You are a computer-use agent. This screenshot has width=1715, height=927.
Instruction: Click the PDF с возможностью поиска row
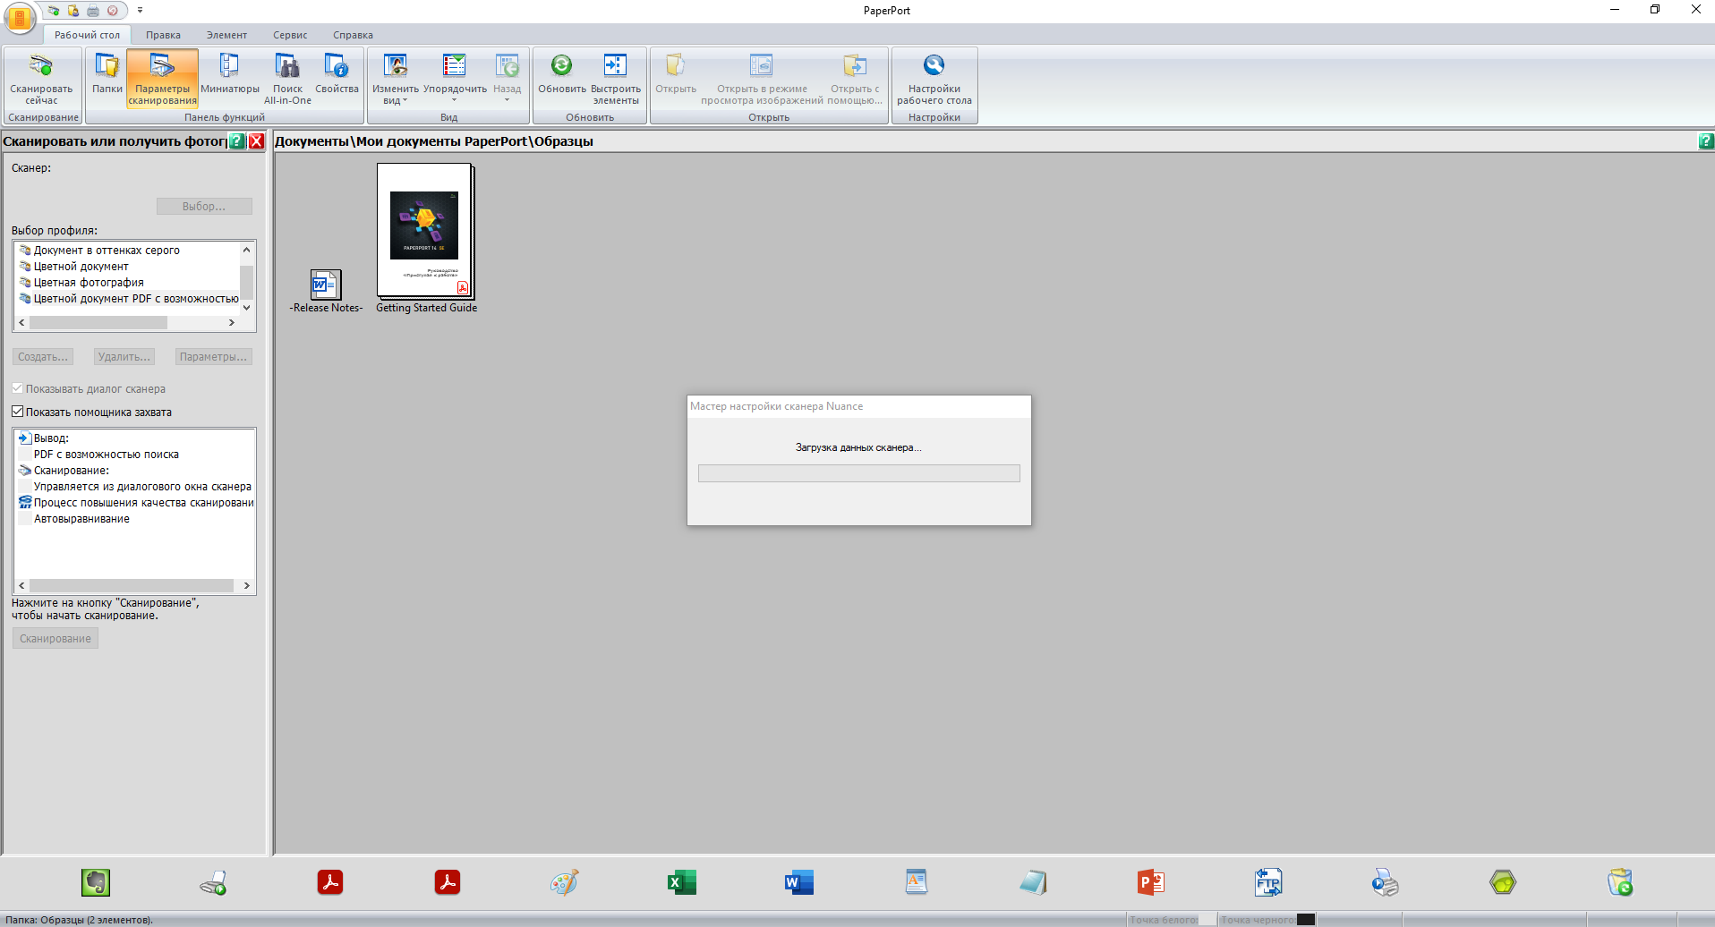(x=107, y=455)
